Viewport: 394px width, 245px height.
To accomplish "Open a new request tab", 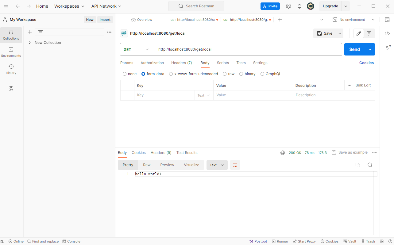I will 280,20.
